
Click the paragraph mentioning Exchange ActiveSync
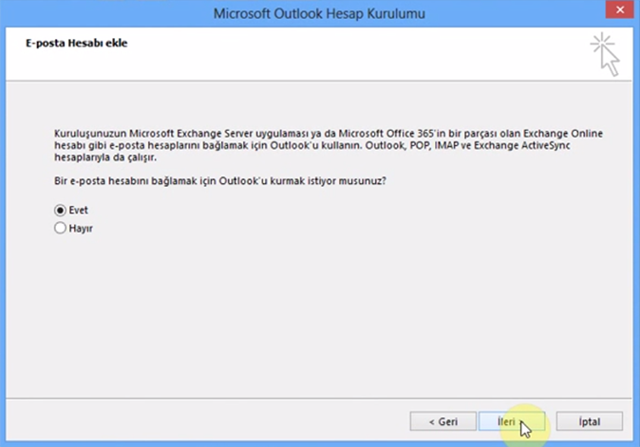click(x=329, y=145)
